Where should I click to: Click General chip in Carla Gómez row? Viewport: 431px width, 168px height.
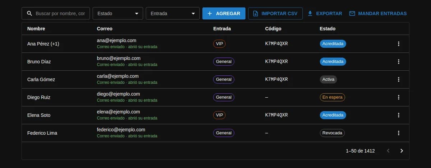[224, 79]
